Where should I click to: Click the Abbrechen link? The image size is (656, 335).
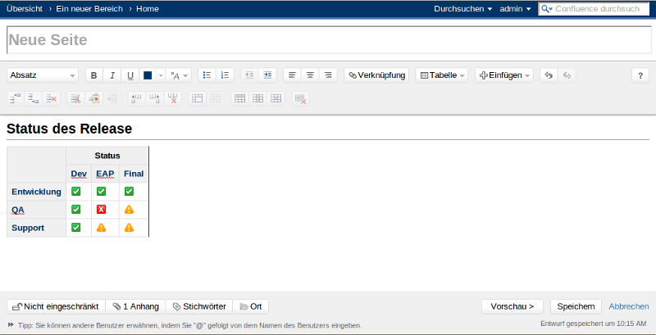628,306
